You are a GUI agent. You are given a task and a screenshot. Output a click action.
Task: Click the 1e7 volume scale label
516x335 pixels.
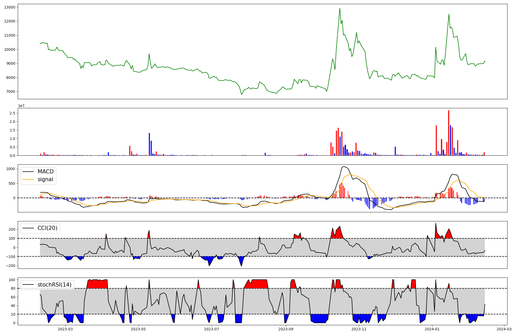pos(21,106)
